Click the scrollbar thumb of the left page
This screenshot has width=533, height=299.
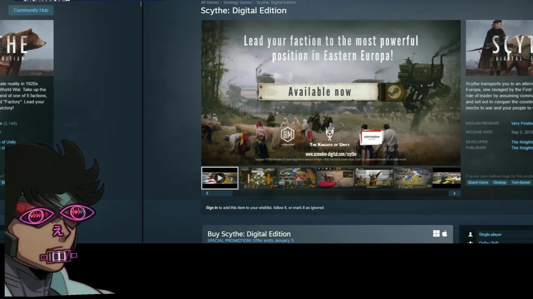point(141,4)
